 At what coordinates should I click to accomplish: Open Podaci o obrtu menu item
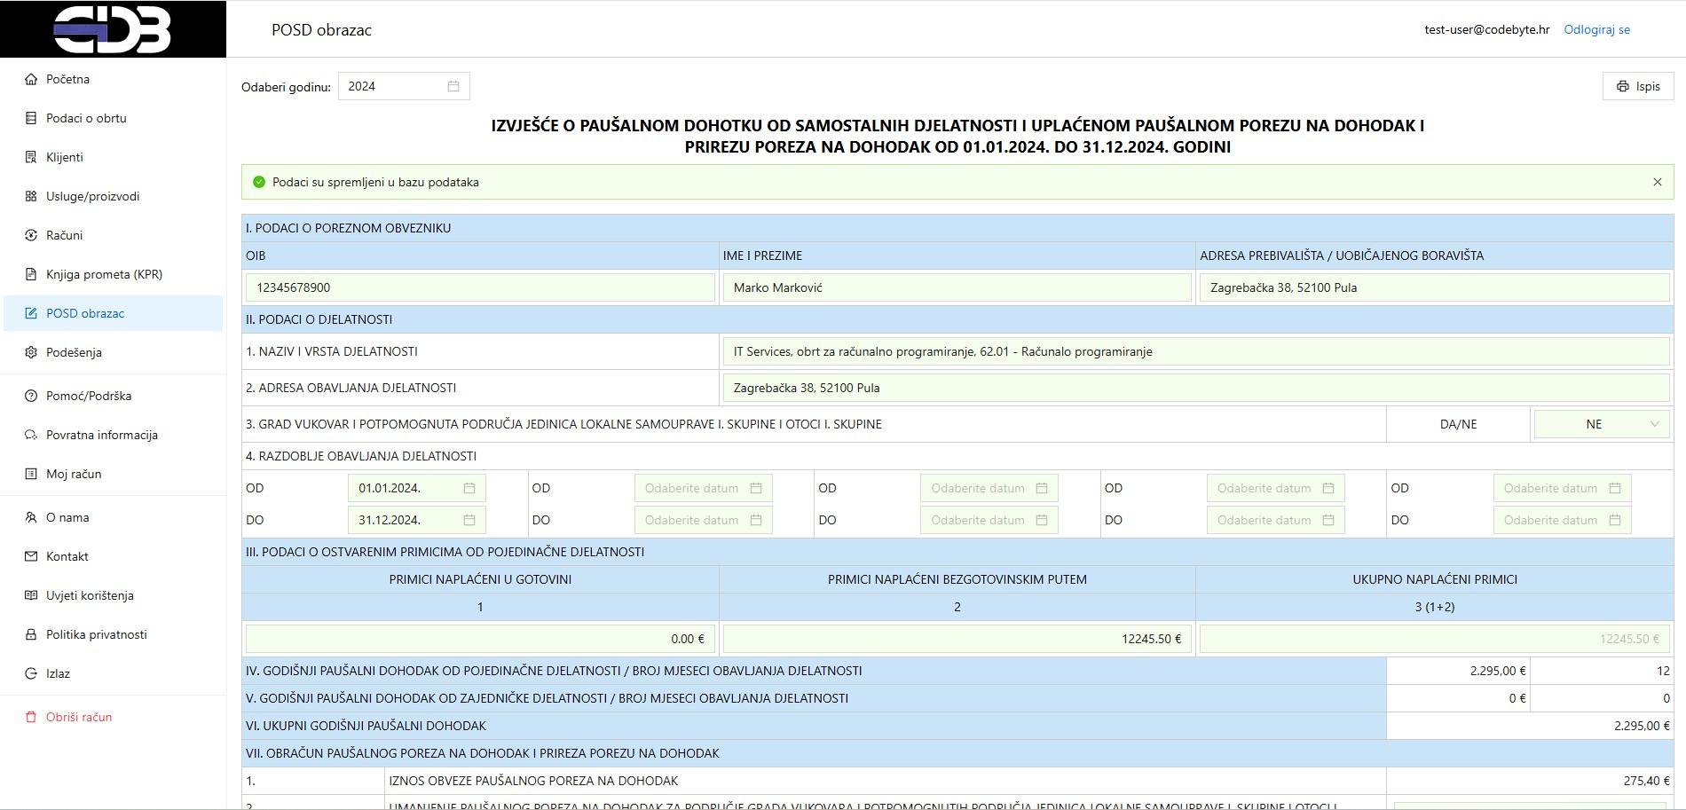click(x=113, y=118)
